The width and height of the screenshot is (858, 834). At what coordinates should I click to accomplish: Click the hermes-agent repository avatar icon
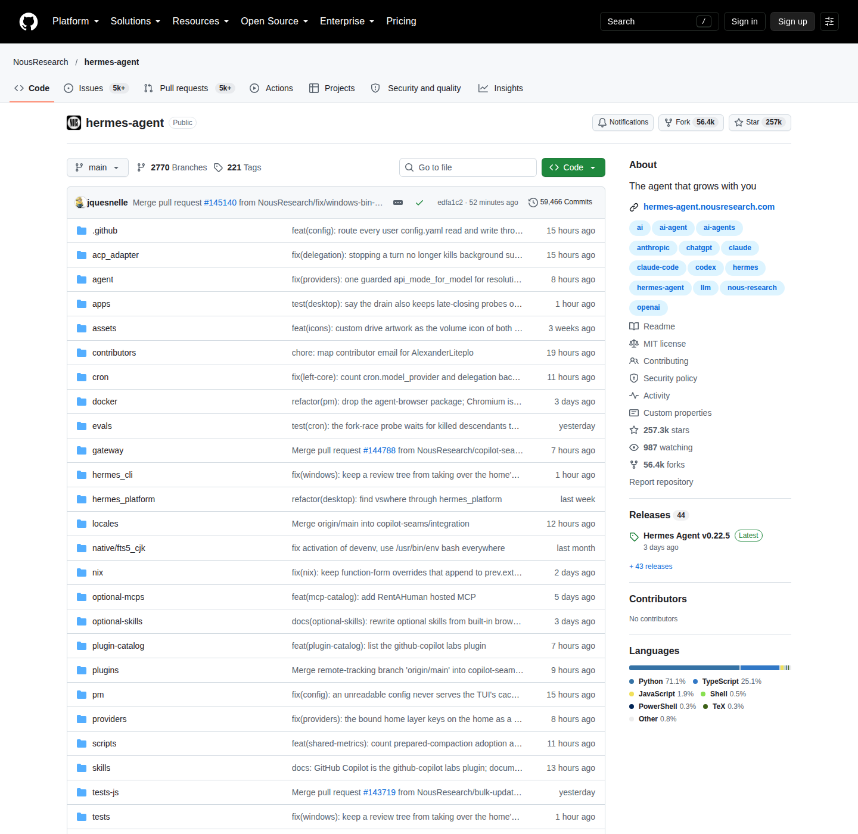[74, 123]
